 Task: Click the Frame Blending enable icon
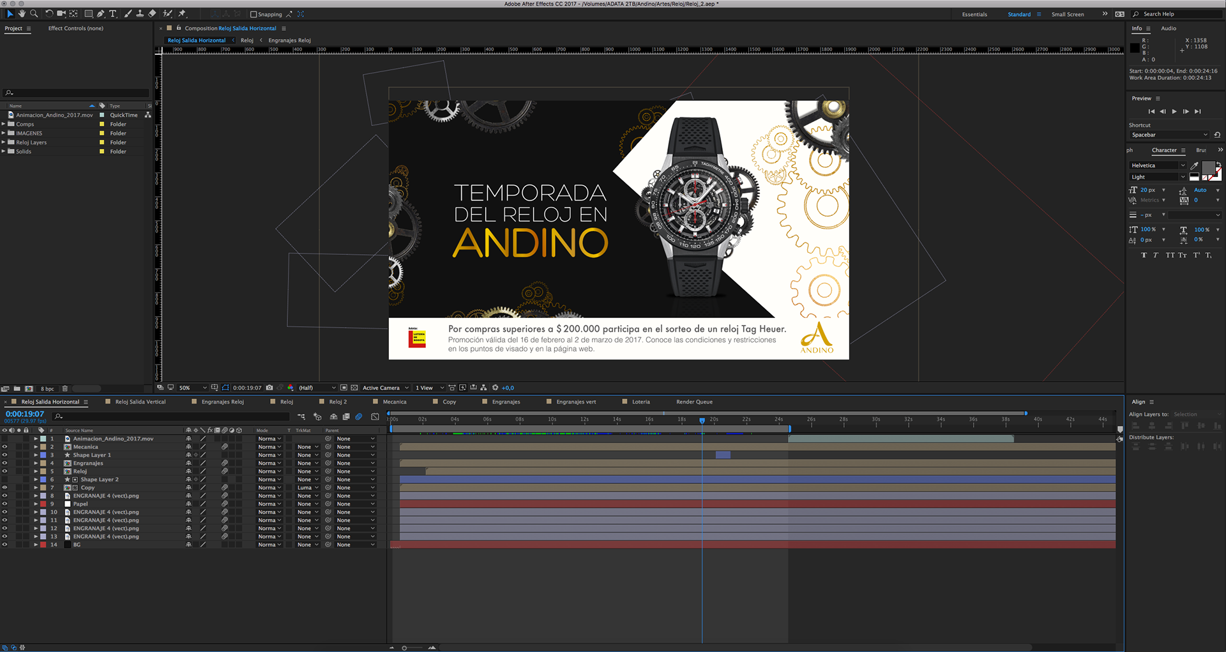tap(345, 416)
